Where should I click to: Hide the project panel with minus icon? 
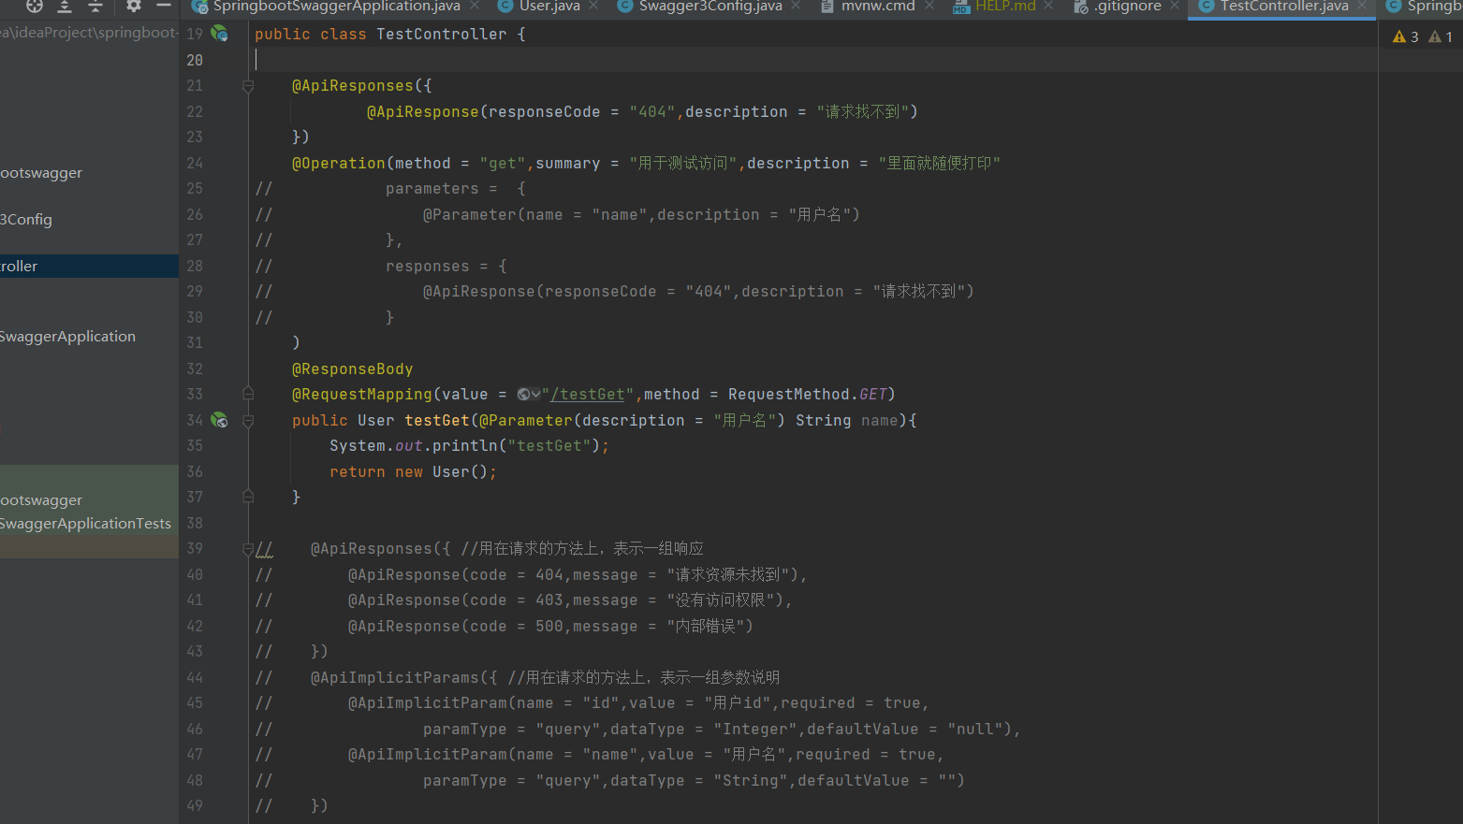[164, 6]
